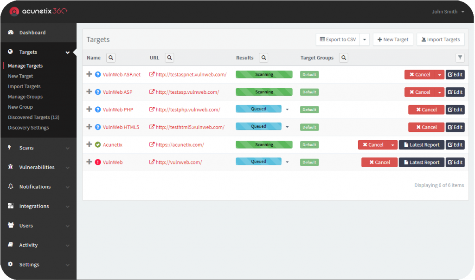Viewport: 475px width, 280px height.
Task: Click the Scanning progress bar for VulnWeb ASP.net
Action: (264, 74)
